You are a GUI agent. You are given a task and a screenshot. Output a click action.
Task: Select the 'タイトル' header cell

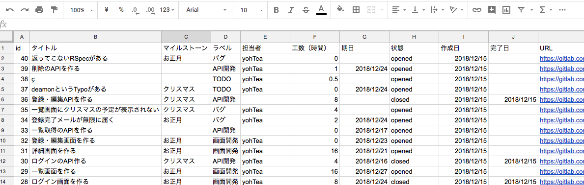(96, 48)
